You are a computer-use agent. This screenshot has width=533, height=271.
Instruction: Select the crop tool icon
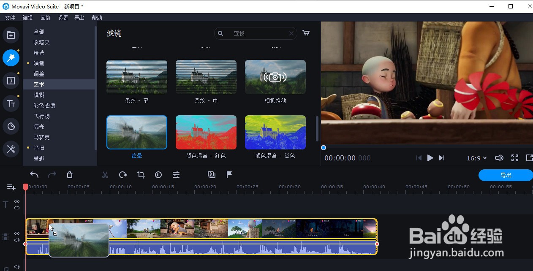pyautogui.click(x=141, y=175)
